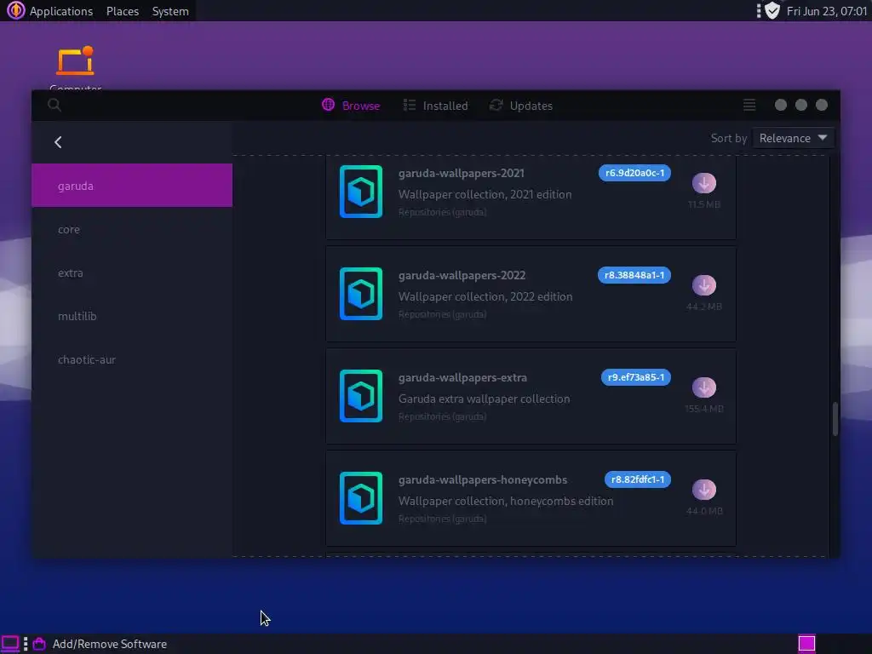872x654 pixels.
Task: Click the garuda-wallpapers-extra package icon
Action: coord(361,396)
